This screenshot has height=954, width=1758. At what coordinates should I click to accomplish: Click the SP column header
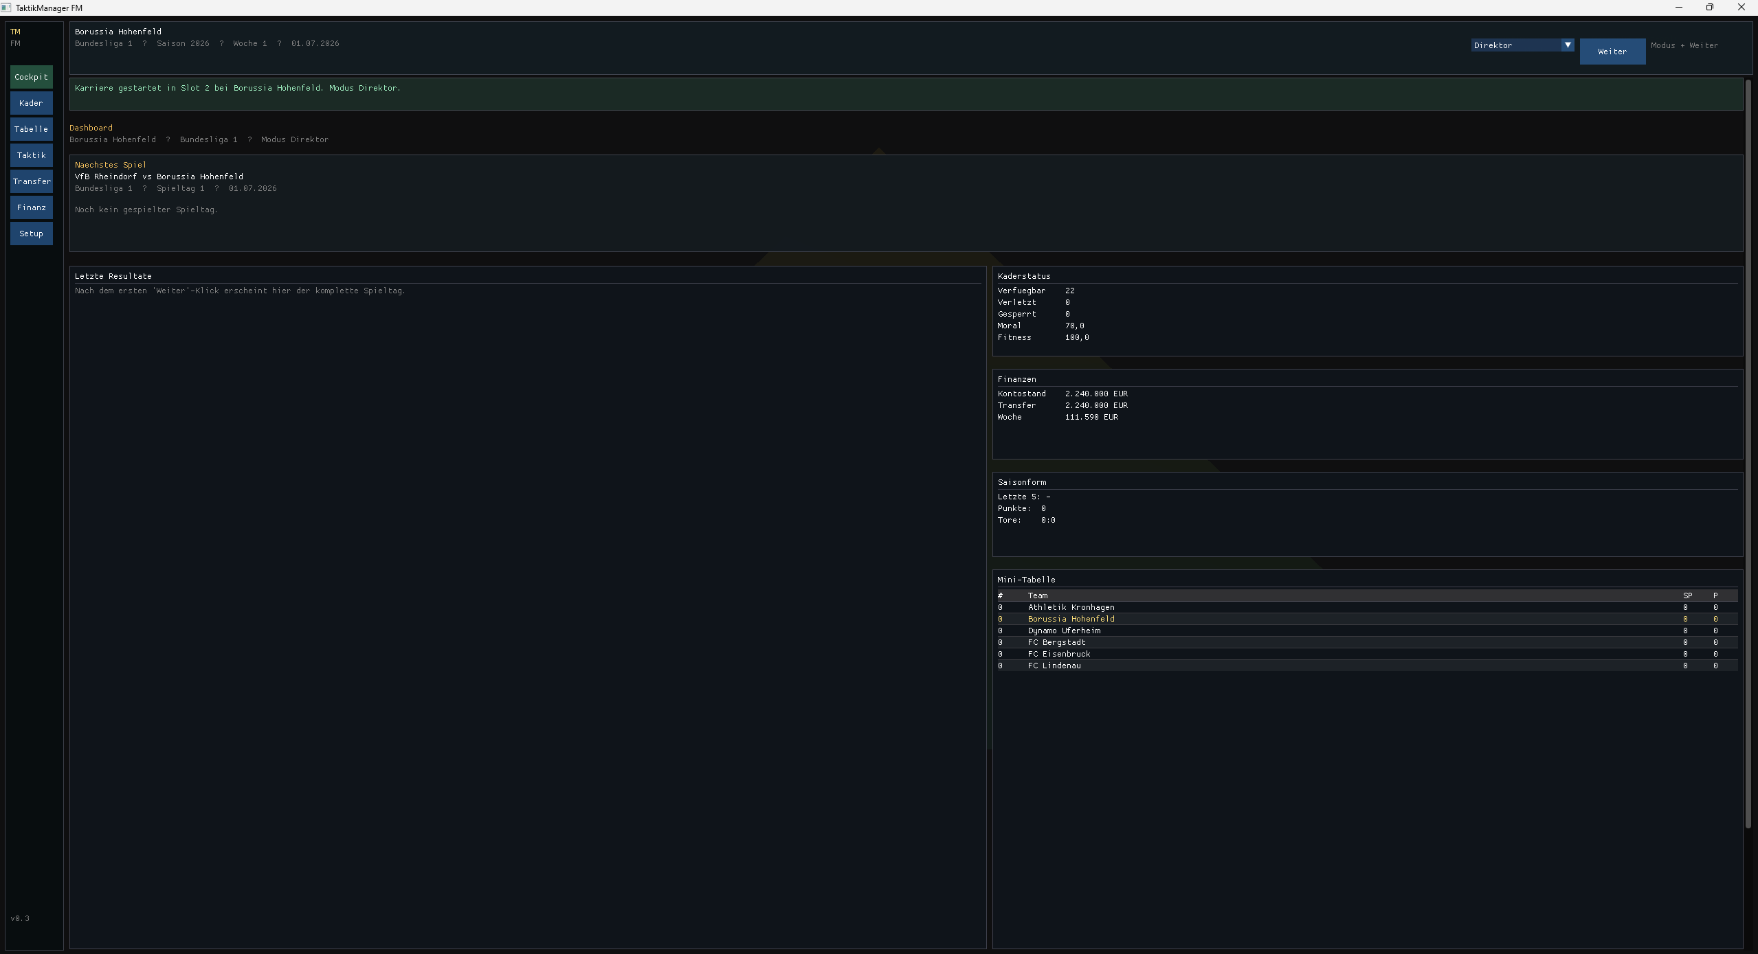click(1687, 595)
